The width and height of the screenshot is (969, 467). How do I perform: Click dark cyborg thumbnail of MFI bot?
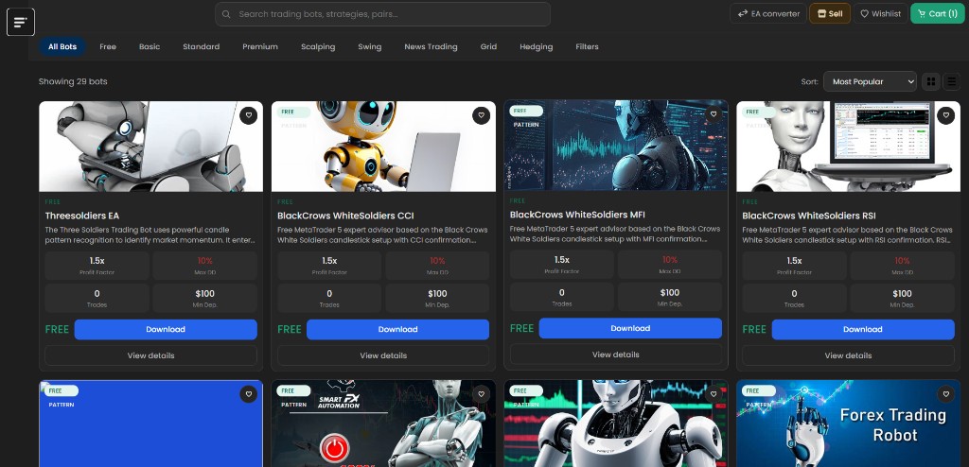(615, 146)
